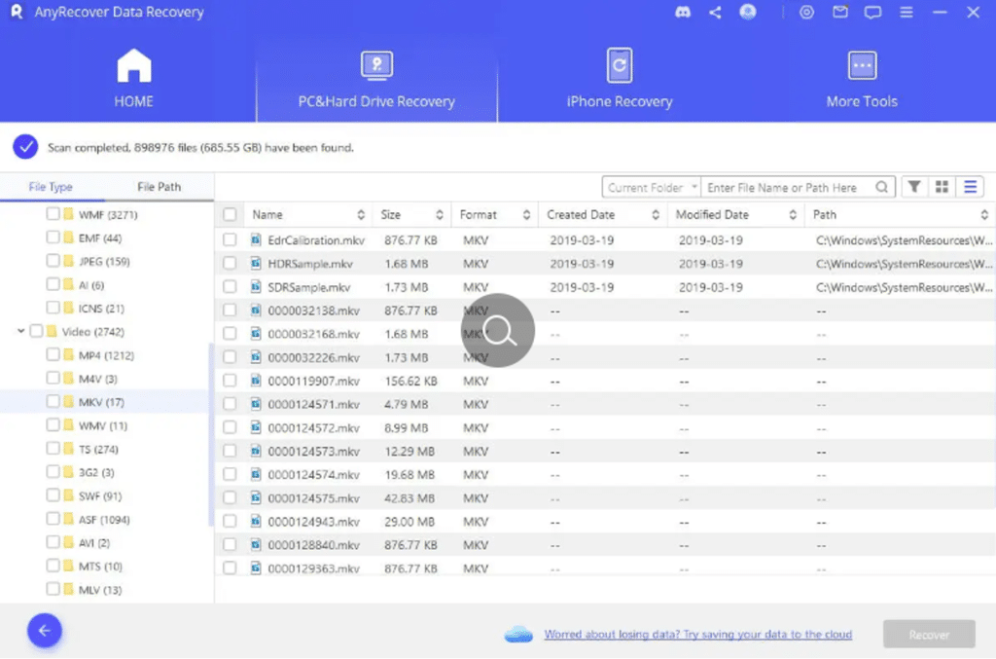Sort files by the Size column

coord(391,214)
